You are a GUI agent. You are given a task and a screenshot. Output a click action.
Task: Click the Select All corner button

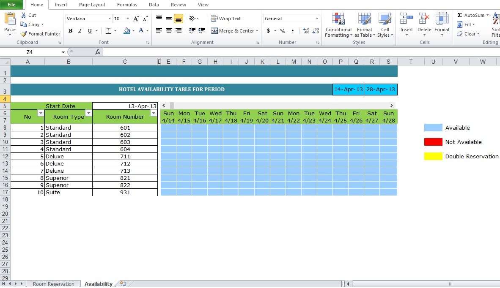pyautogui.click(x=5, y=62)
